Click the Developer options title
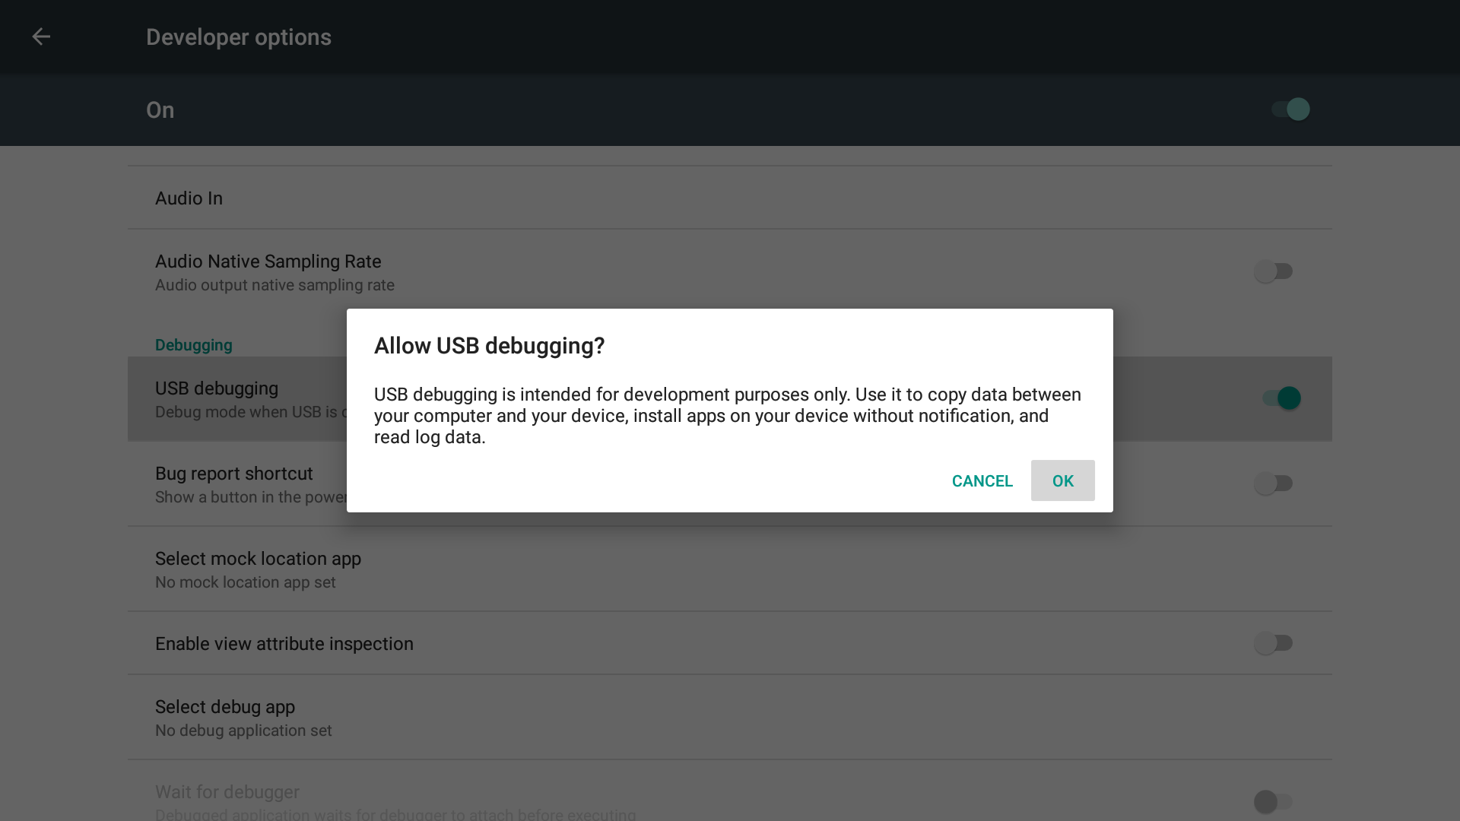Viewport: 1460px width, 821px height. point(239,37)
